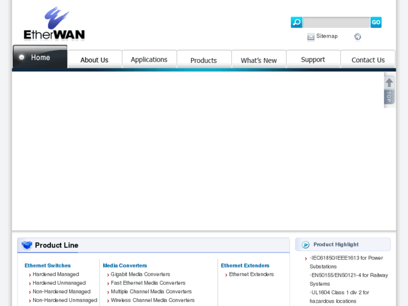Open the Ethernet Extenders sub-link
This screenshot has width=408, height=306.
click(x=251, y=274)
